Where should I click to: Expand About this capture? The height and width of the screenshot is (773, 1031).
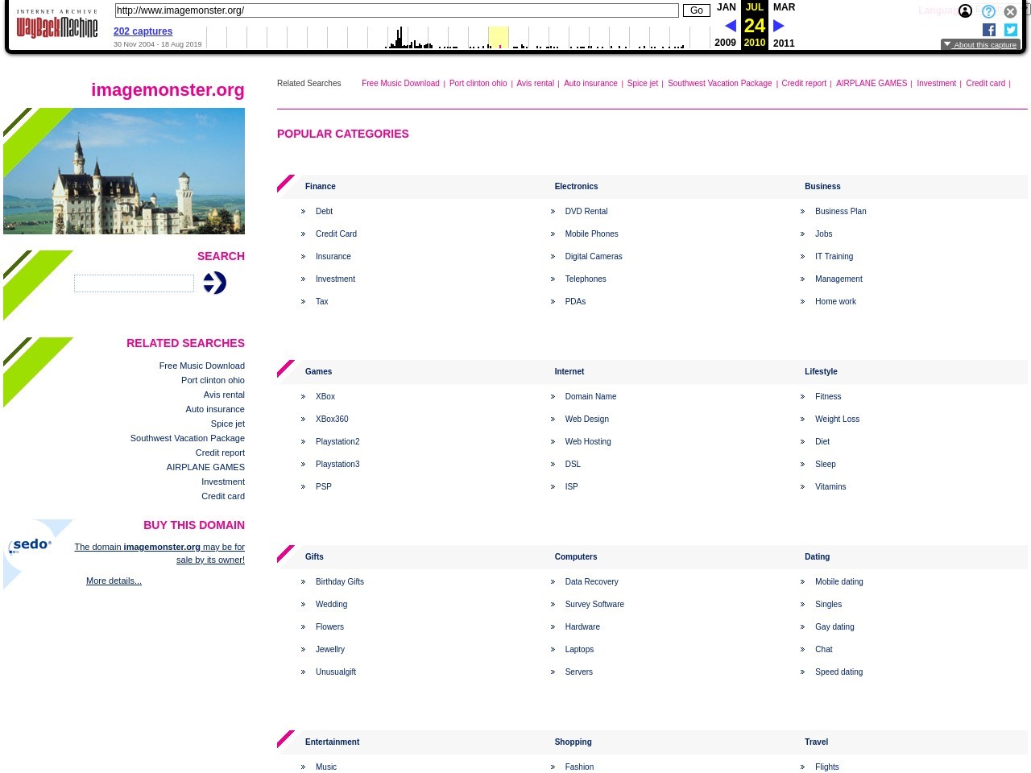(x=980, y=45)
